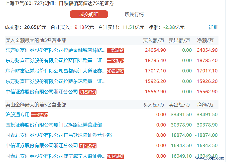Click net amount -30378.90
Screen dimensions: 226x162
[x=206, y=125]
